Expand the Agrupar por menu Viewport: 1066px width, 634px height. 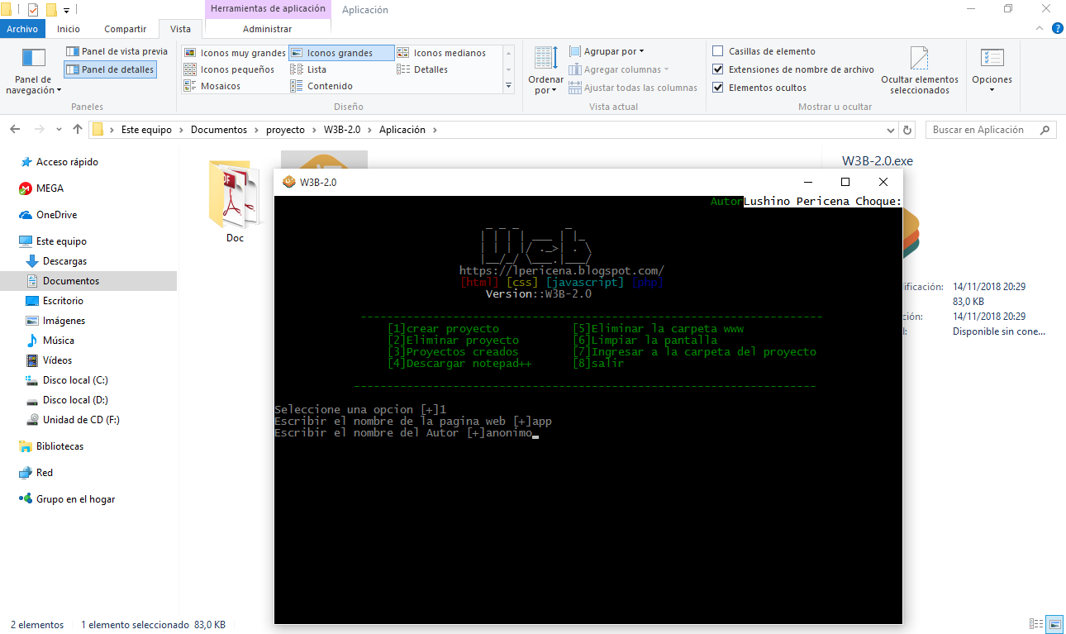pos(607,51)
